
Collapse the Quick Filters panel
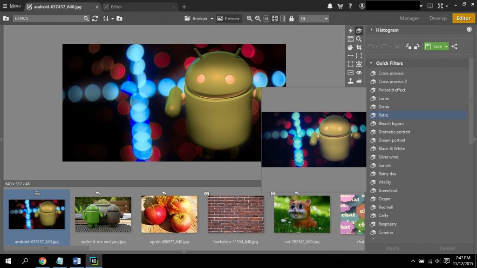coord(371,63)
